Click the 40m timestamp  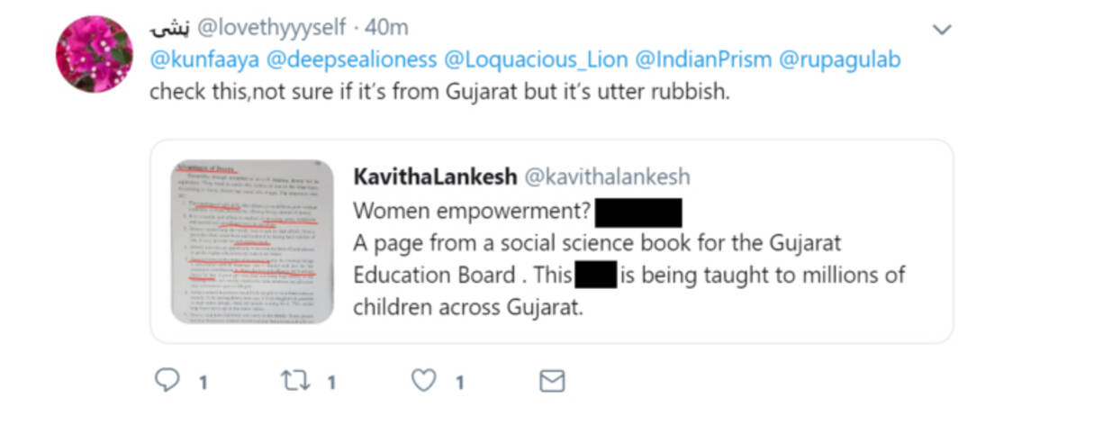[386, 28]
